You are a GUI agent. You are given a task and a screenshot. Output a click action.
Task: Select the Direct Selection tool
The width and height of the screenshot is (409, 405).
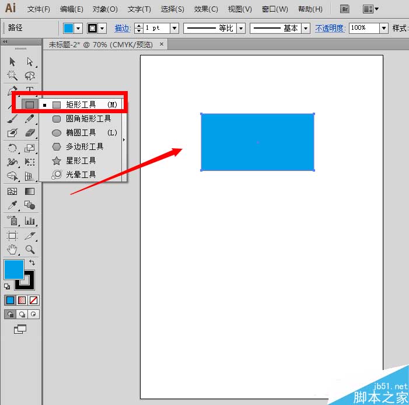[30, 62]
